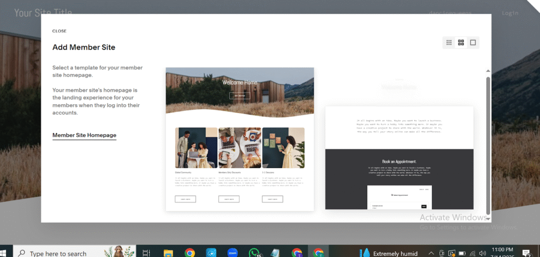This screenshot has height=257, width=540.
Task: Open the Wi-Fi network icon in tray
Action: (472, 253)
